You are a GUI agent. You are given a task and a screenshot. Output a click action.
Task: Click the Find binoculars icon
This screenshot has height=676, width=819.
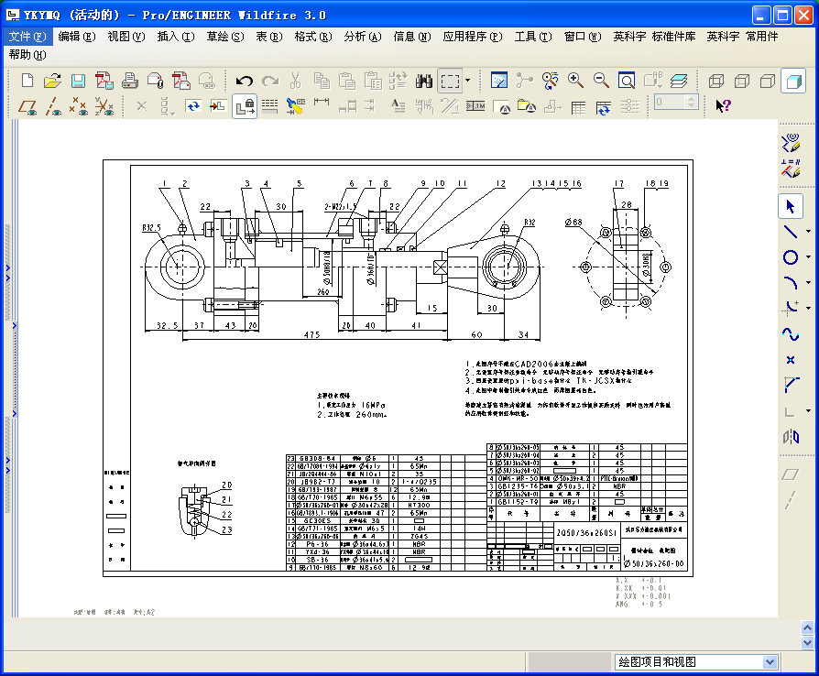[424, 81]
